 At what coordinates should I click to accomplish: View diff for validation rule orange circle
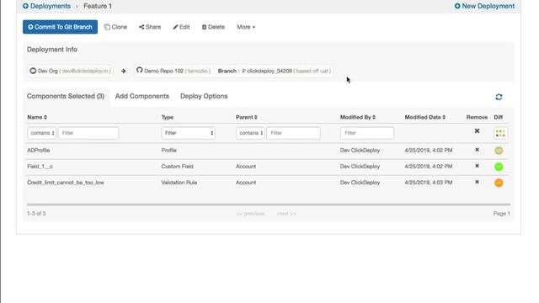pos(499,183)
